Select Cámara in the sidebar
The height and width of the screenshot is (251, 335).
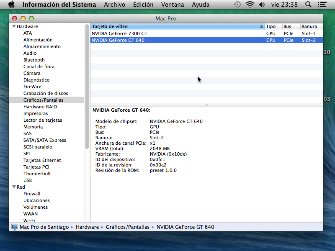coord(32,74)
